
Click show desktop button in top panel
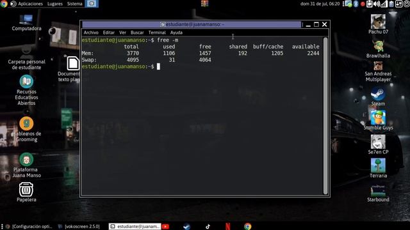(x=92, y=4)
